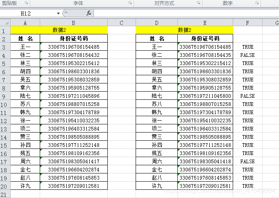The width and height of the screenshot is (279, 198).
Task: Select column D header
Action: pyautogui.click(x=157, y=23)
